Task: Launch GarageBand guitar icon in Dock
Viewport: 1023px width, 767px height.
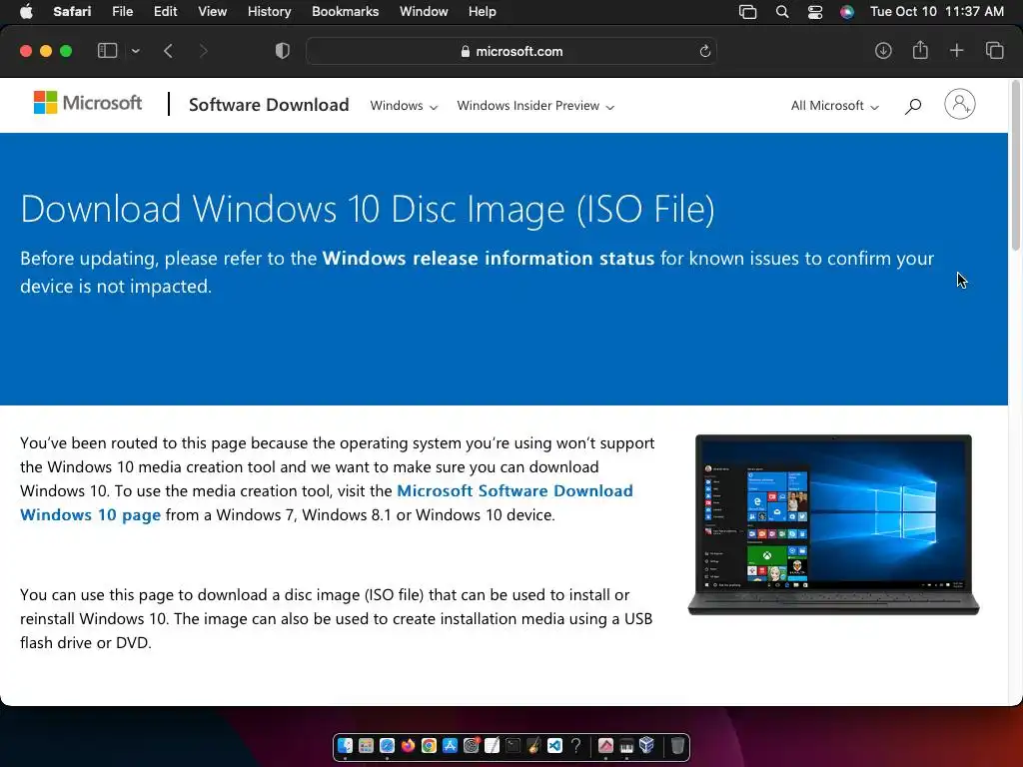Action: (x=533, y=745)
